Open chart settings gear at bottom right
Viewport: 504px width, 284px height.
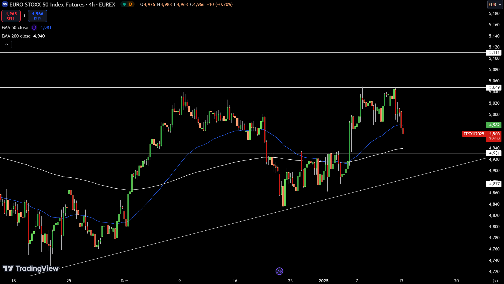(x=495, y=281)
